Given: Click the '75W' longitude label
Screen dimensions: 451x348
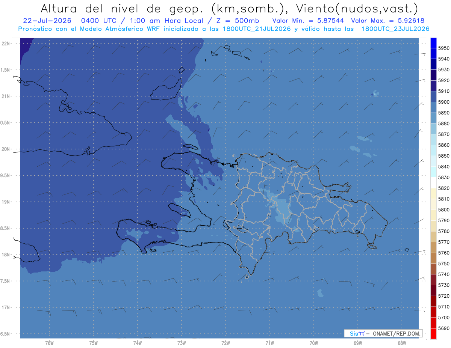Looking at the screenshot, I should coord(94,343).
